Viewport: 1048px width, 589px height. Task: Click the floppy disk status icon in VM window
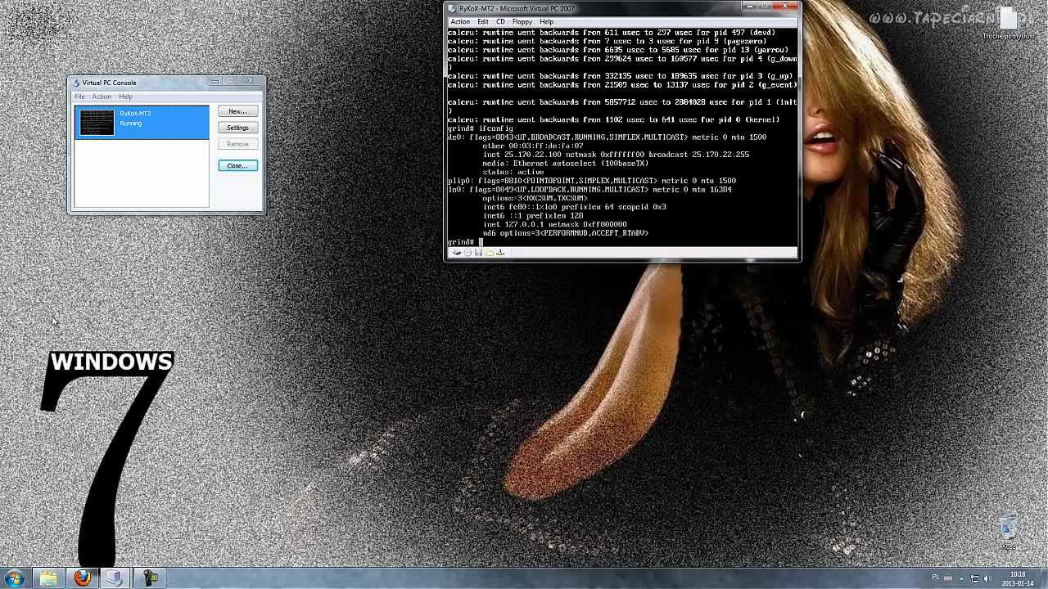tap(478, 253)
